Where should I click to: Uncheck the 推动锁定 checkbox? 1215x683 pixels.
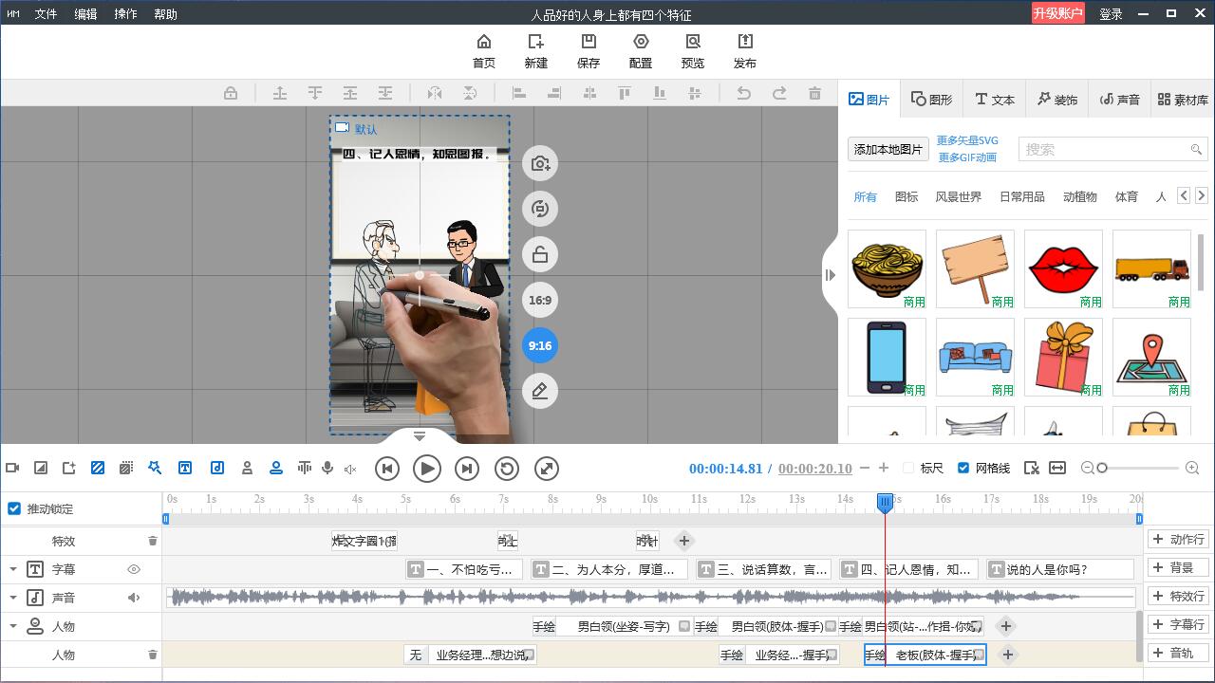[x=13, y=508]
